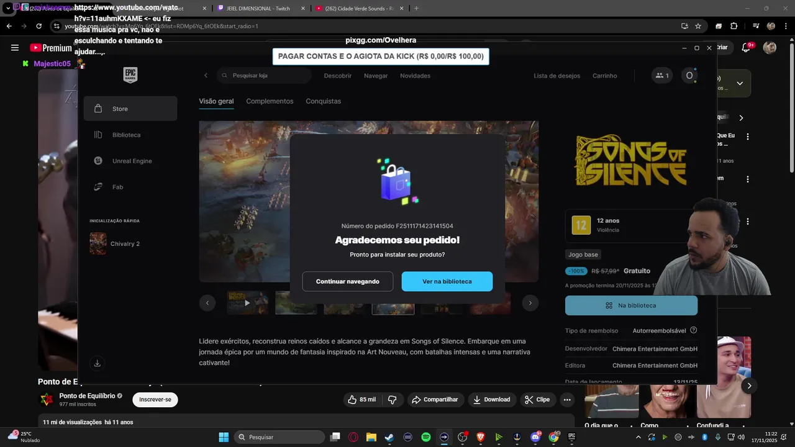This screenshot has height=447, width=795.
Task: Open Steam from the taskbar
Action: coord(389,437)
